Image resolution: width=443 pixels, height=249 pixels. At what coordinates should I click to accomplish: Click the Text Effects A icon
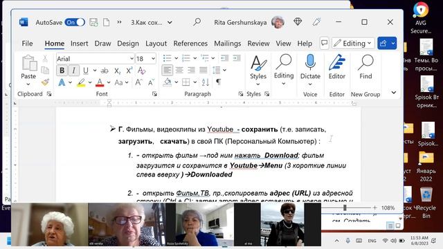62,82
